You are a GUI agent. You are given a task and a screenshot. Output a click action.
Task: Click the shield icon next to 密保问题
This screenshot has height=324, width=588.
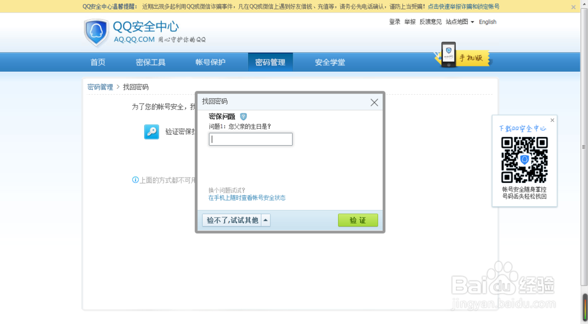(243, 116)
